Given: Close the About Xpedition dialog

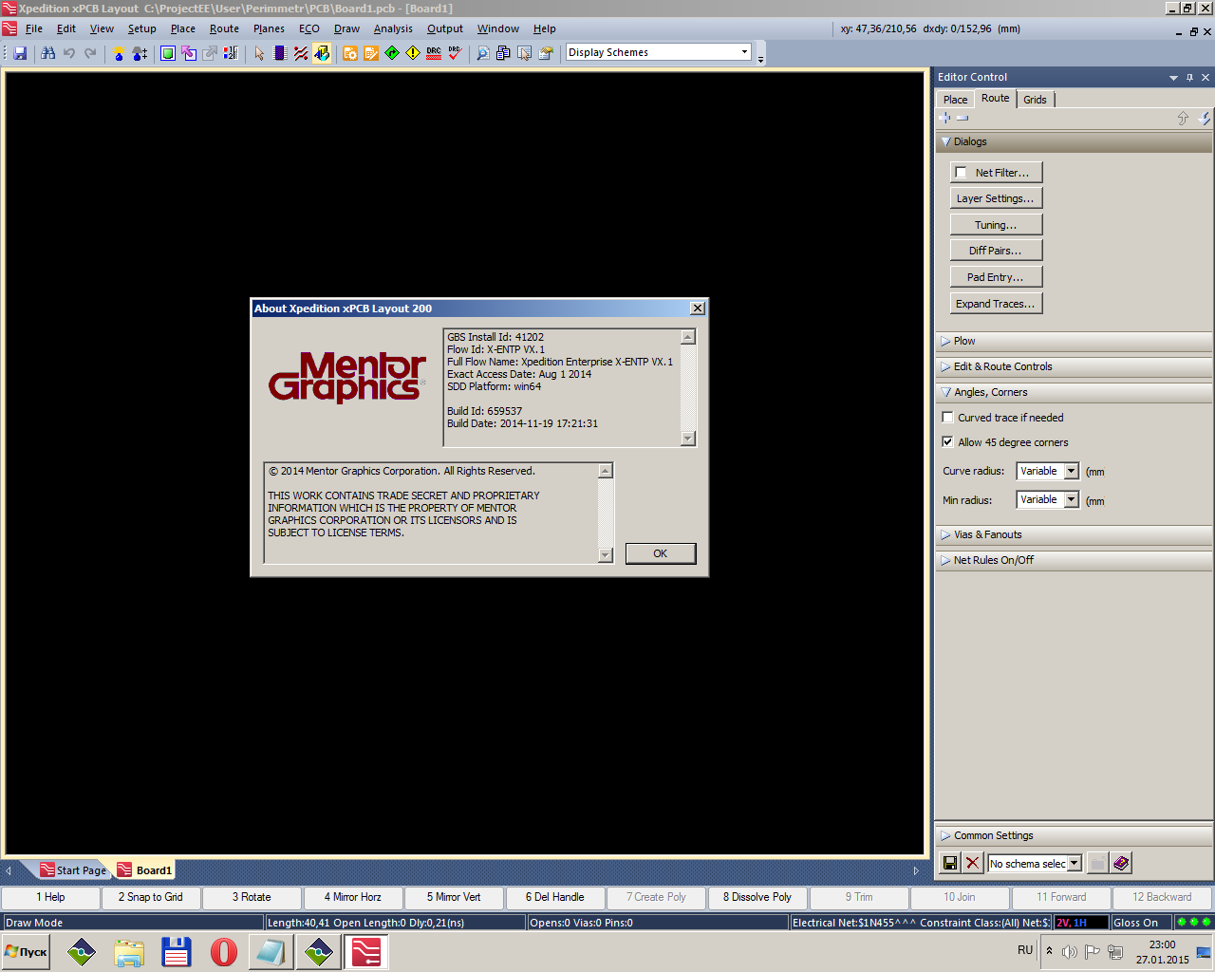Looking at the screenshot, I should coord(698,308).
